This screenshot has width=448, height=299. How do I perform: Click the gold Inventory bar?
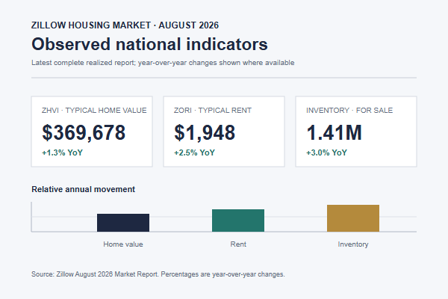pos(353,218)
